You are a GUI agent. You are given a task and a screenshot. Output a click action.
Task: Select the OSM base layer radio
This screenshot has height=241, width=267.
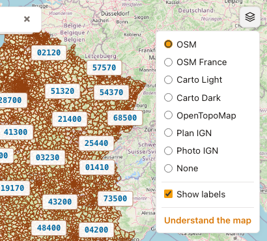[x=168, y=44]
